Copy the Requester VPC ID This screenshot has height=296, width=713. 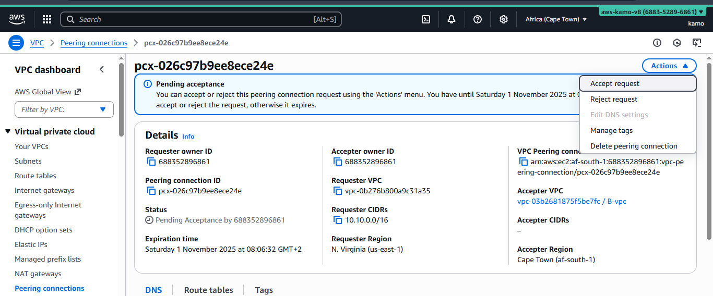click(338, 191)
